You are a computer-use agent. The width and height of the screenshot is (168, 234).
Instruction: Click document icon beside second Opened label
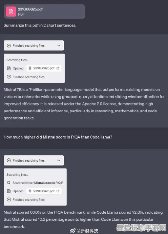click(x=9, y=191)
